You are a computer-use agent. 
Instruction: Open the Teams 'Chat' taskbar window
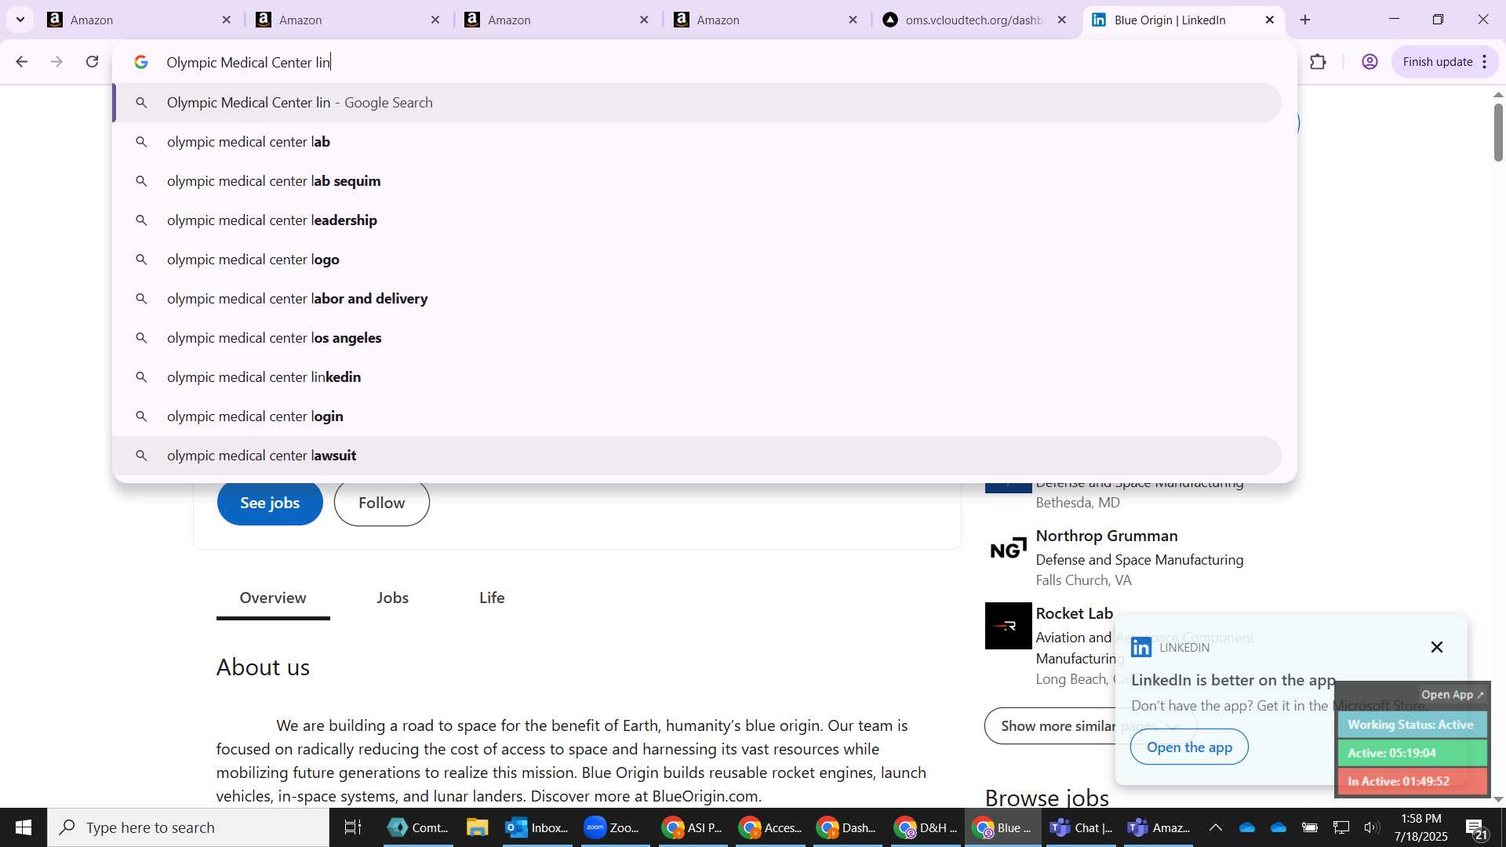(x=1081, y=827)
